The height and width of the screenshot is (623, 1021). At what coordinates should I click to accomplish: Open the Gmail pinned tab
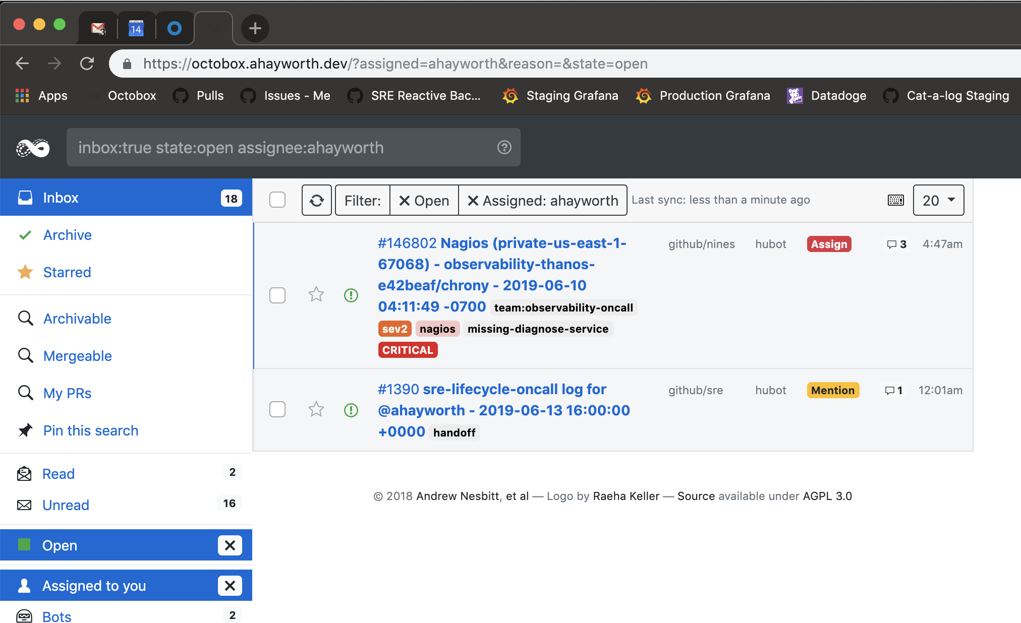[x=98, y=28]
